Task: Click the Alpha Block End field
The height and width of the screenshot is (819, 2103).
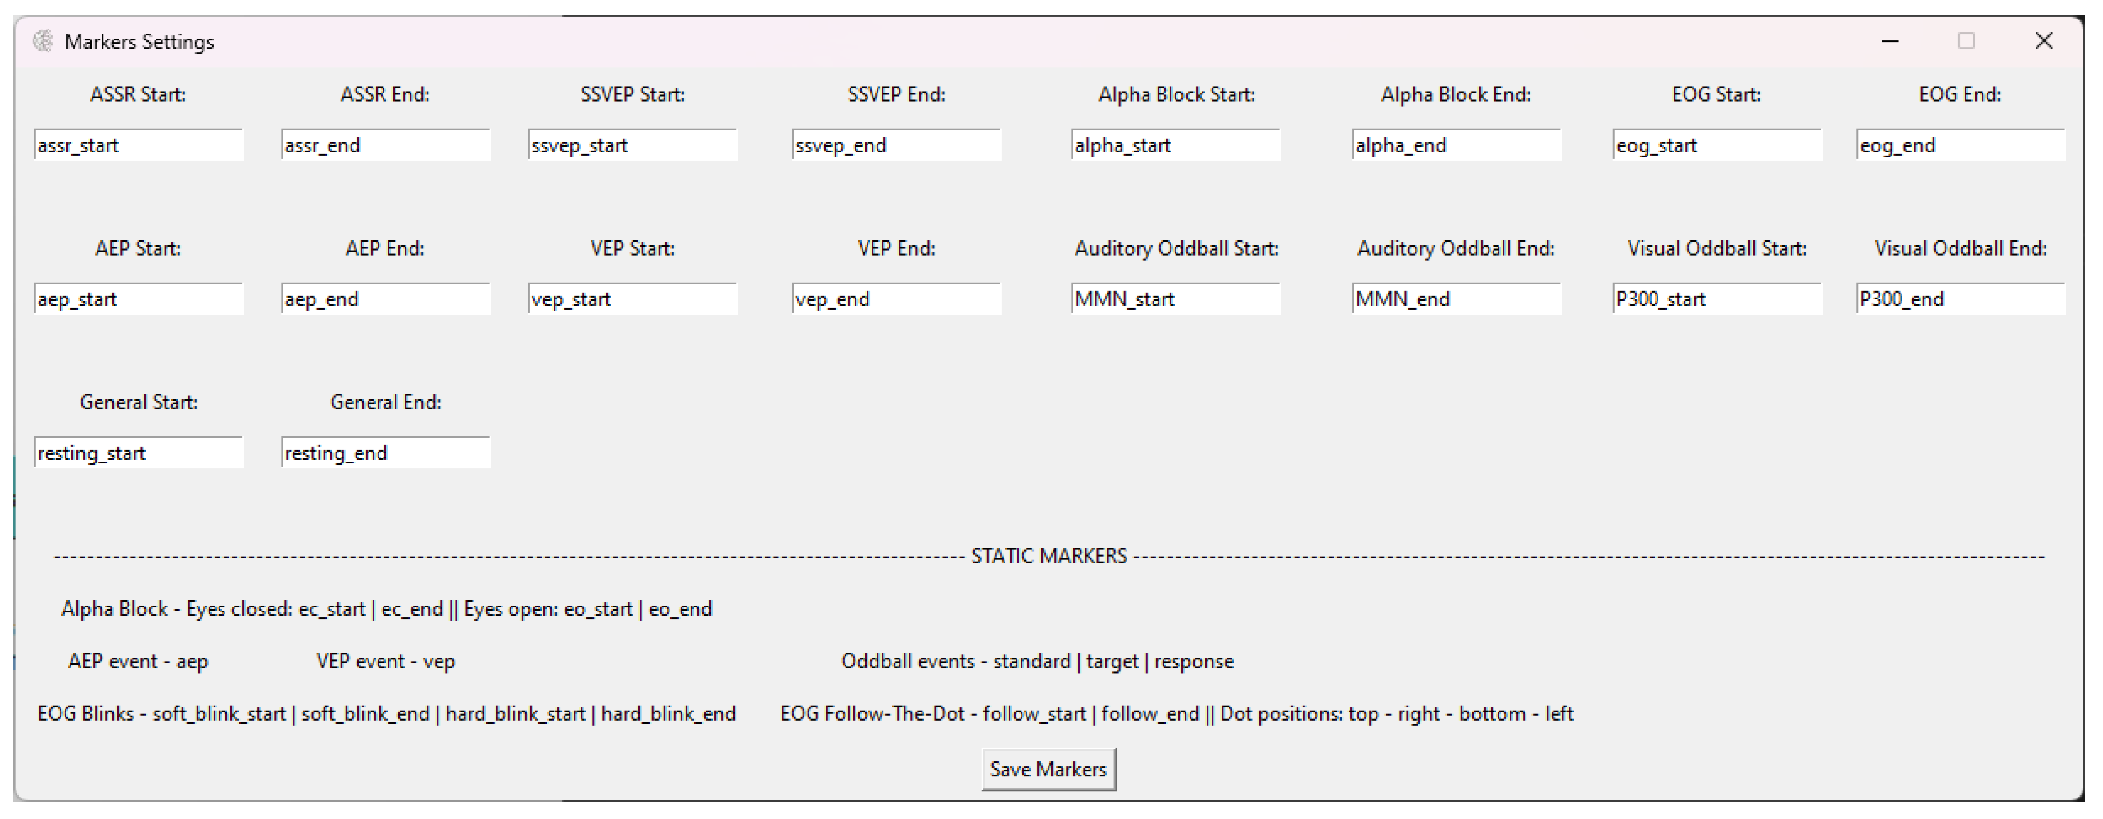Action: pyautogui.click(x=1457, y=145)
